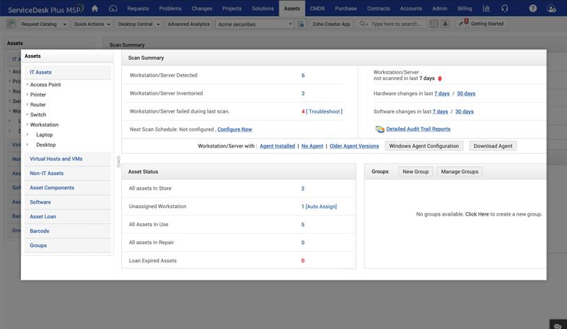Image resolution: width=567 pixels, height=329 pixels.
Task: Open the Reports chart icon
Action: pyautogui.click(x=486, y=8)
